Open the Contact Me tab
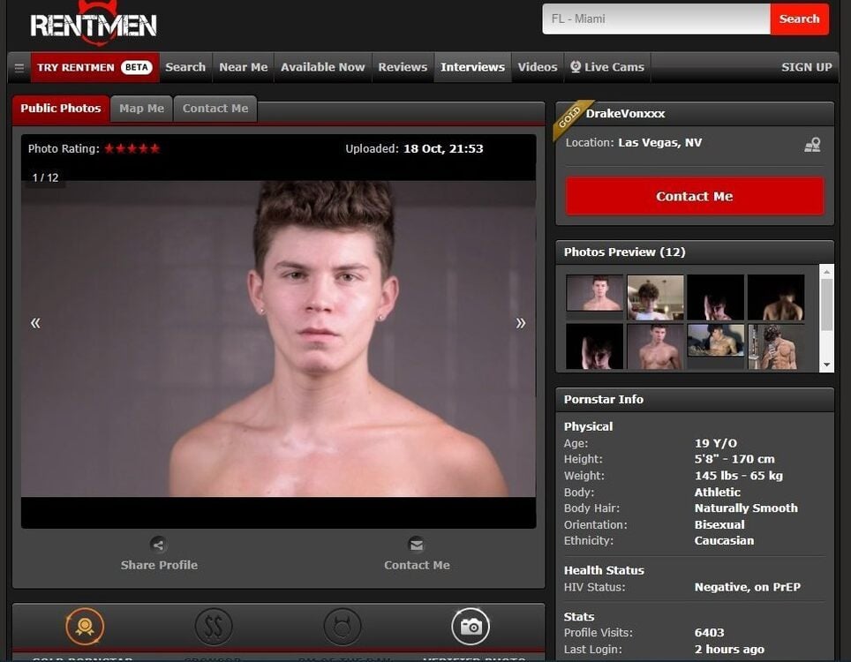Viewport: 851px width, 662px height. (215, 109)
